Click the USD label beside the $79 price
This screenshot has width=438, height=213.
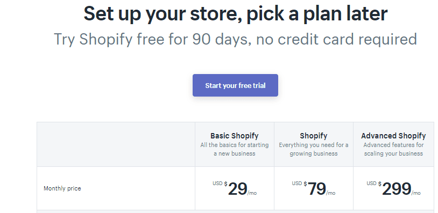click(297, 183)
